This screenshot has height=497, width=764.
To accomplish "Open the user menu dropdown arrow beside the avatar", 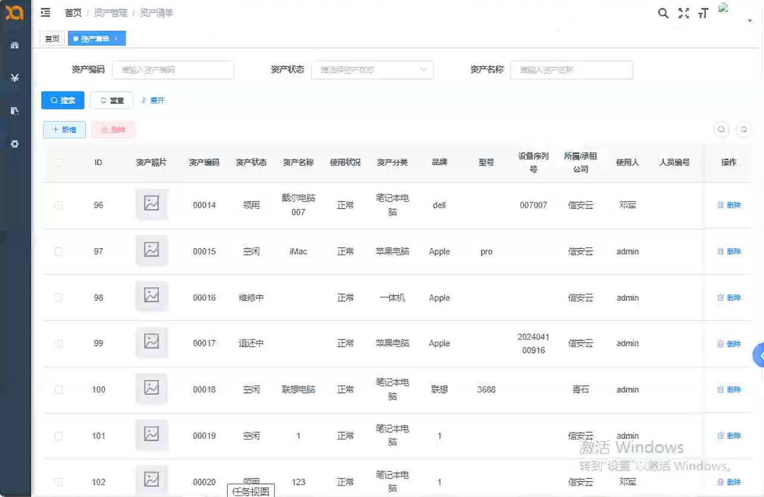I will click(750, 21).
